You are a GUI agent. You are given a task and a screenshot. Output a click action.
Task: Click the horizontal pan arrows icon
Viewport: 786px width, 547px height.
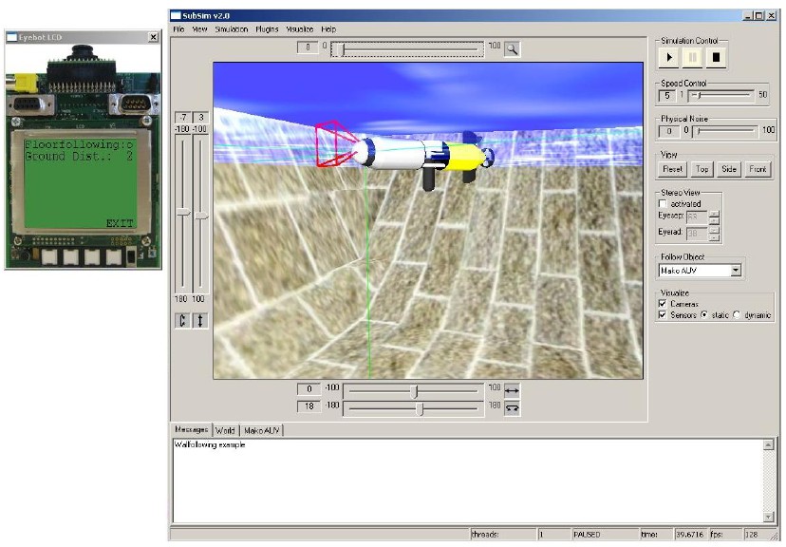click(512, 389)
